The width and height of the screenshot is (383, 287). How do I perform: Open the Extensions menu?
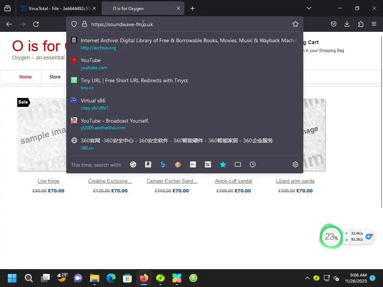(361, 24)
